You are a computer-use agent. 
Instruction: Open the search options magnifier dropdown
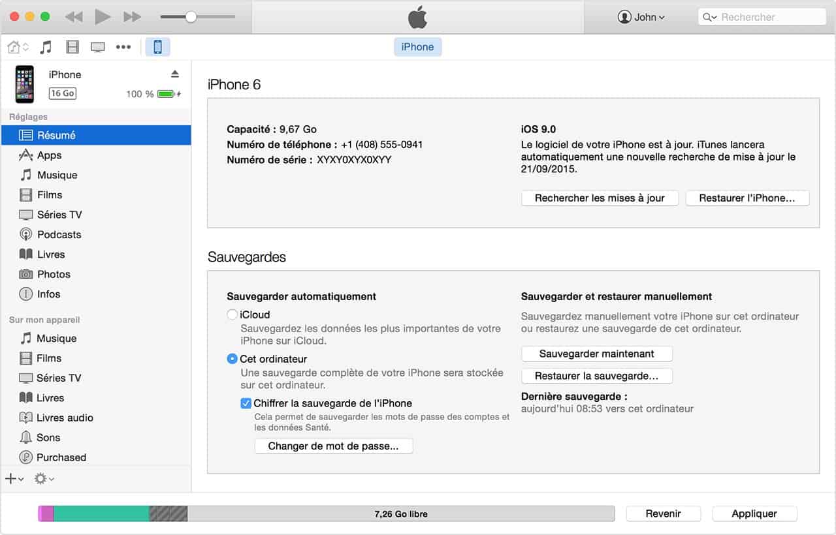[709, 18]
